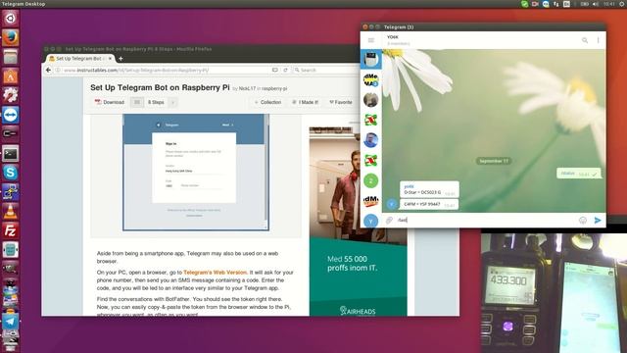The width and height of the screenshot is (627, 353).
Task: Open emoji picker in Telegram
Action: click(x=583, y=220)
